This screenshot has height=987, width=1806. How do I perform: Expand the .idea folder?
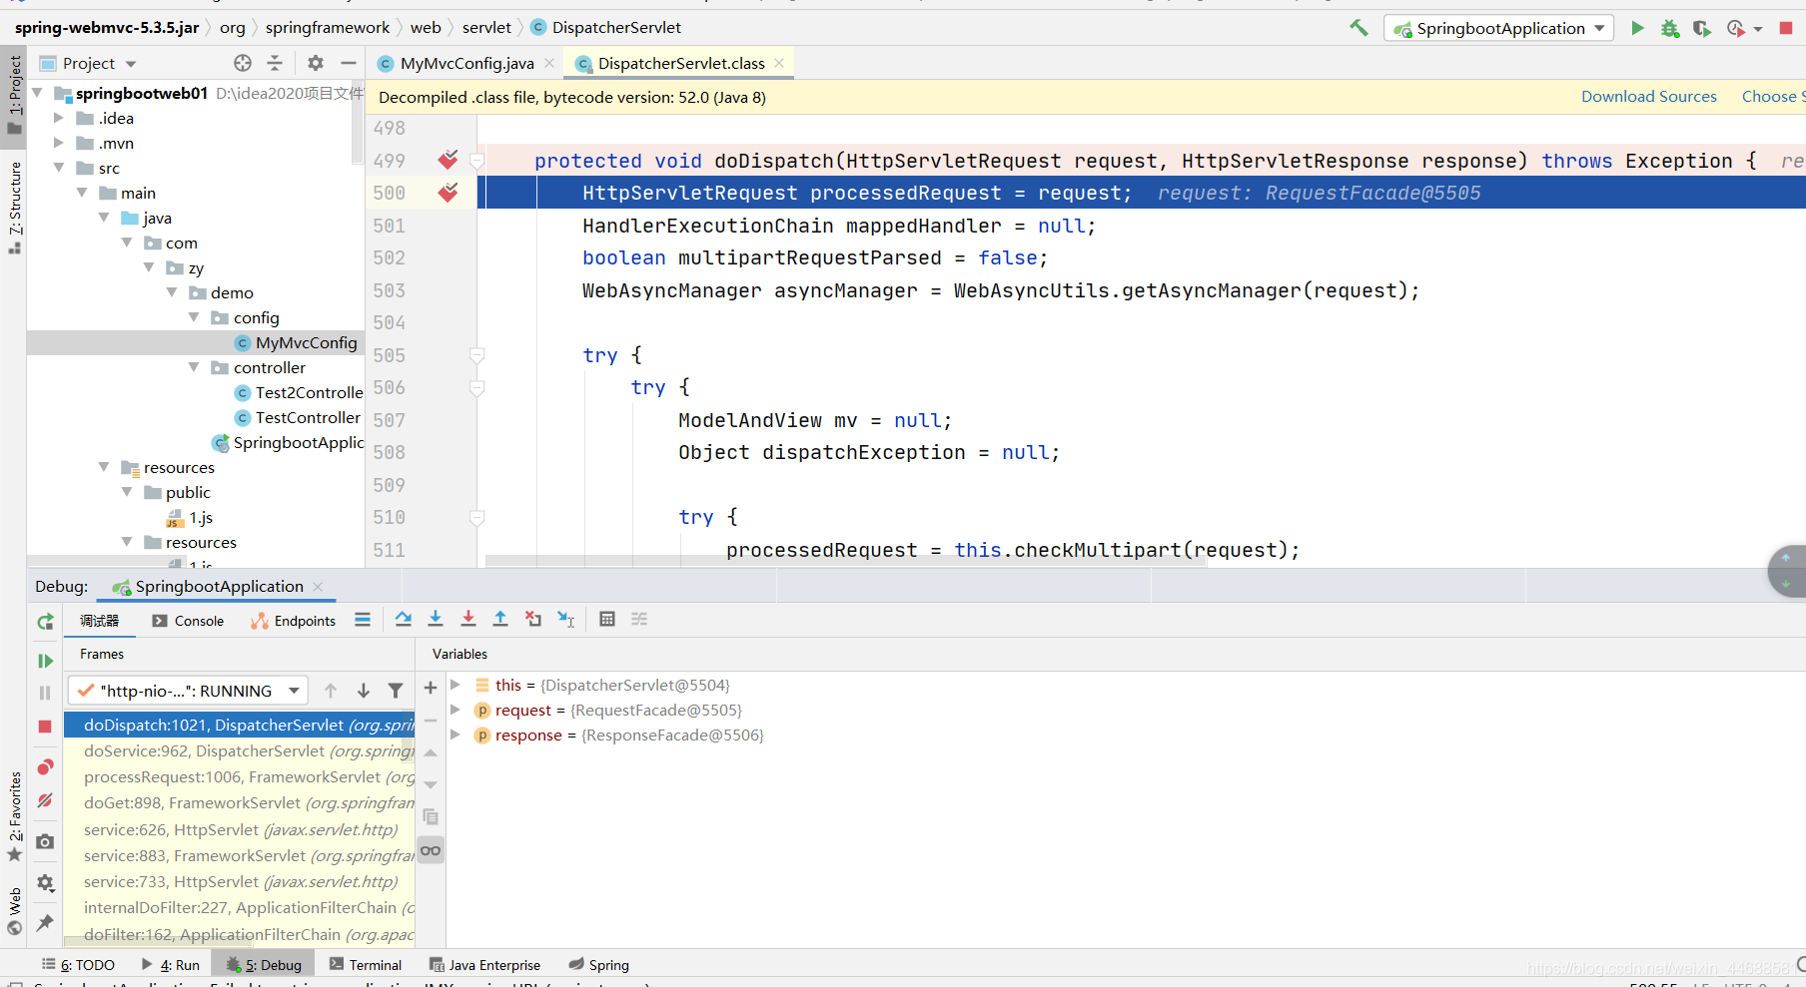coord(59,118)
